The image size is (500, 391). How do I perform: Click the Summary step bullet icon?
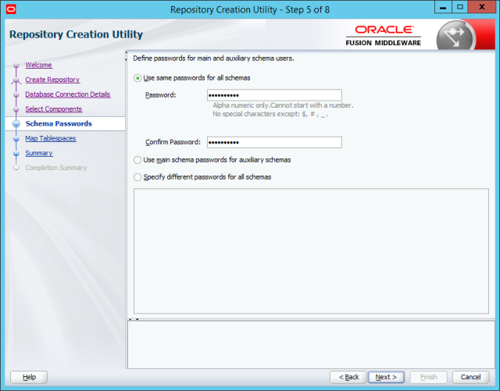point(16,153)
